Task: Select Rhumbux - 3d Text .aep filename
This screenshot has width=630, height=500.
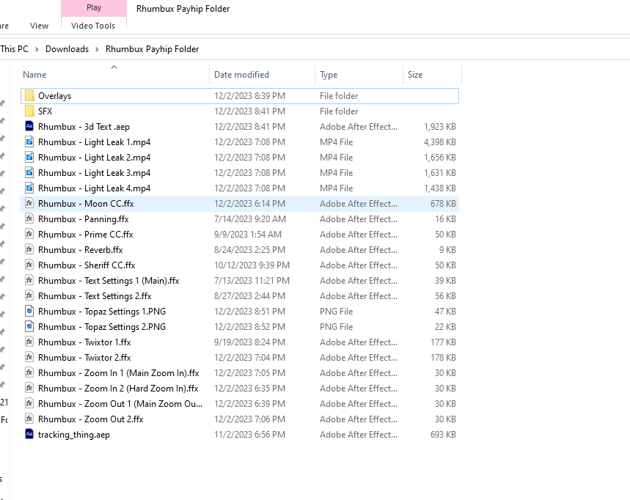Action: pos(84,127)
